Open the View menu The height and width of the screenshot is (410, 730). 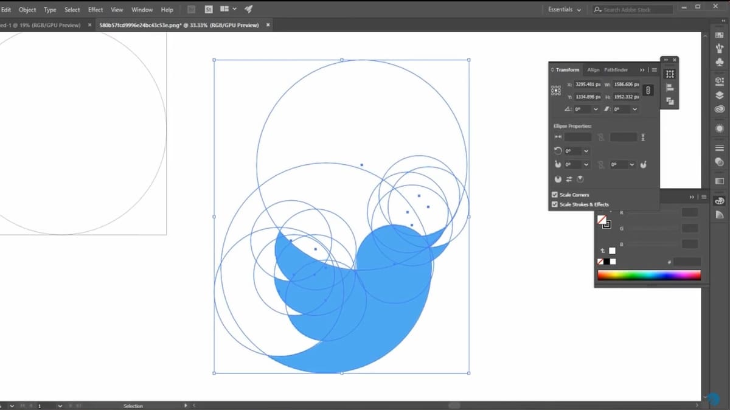[117, 10]
